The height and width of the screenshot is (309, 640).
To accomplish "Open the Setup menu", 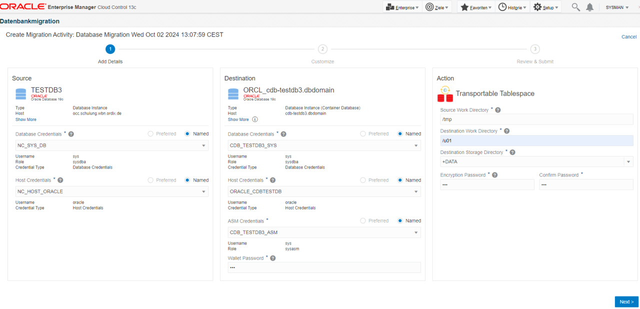I will click(x=545, y=7).
